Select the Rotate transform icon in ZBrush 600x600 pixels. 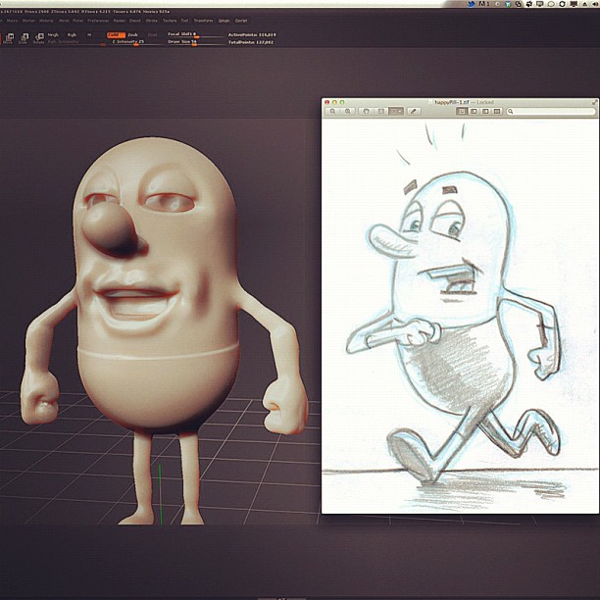39,37
